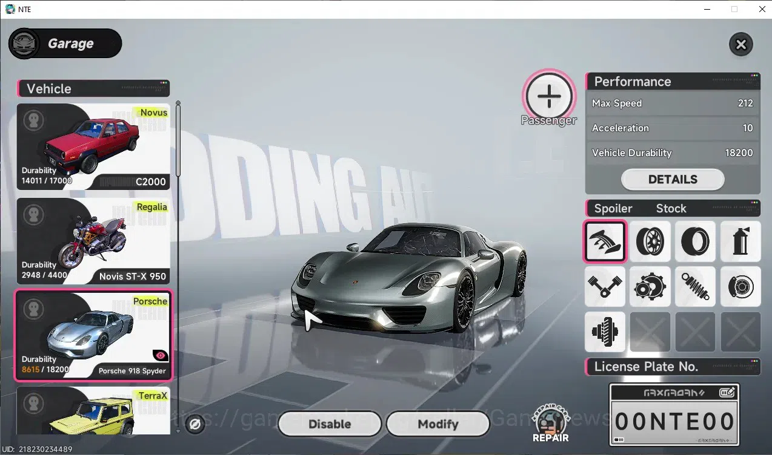The image size is (772, 455).
Task: Select the Regalia Novis ST-X 950 card
Action: pos(93,241)
